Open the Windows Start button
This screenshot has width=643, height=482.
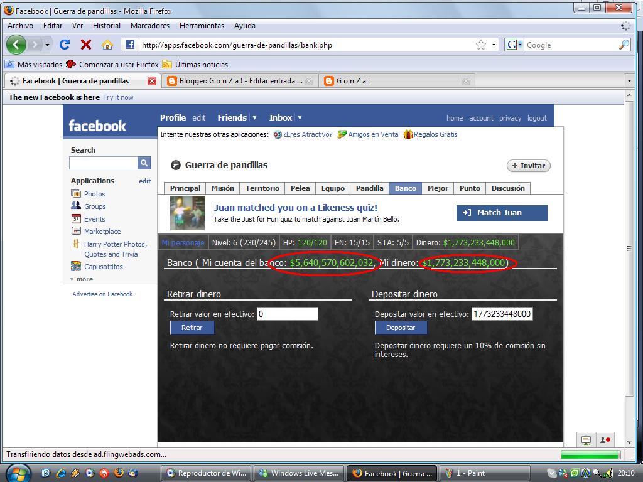[18, 474]
